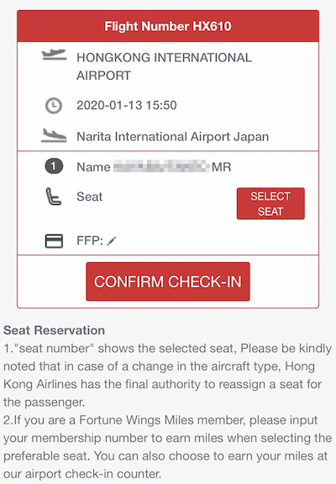The height and width of the screenshot is (484, 336).
Task: Click the departure time 2020-01-13 15:50
Action: [x=127, y=105]
